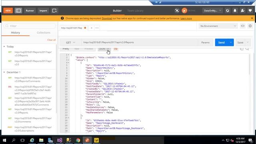Open the DataOnMy... account dropdown
The image size is (256, 144).
click(212, 11)
